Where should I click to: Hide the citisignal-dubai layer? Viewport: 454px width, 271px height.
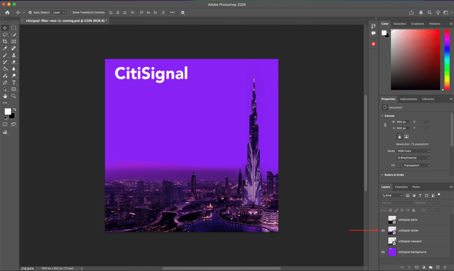[x=383, y=230]
